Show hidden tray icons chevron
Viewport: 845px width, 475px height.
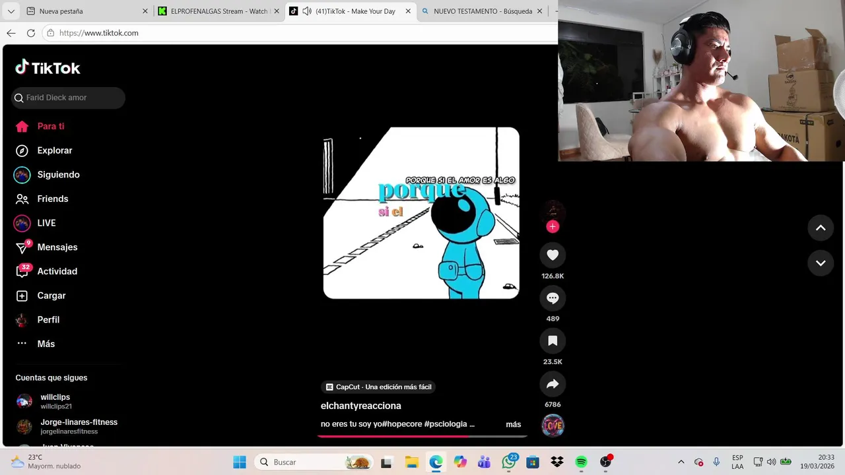tap(681, 462)
